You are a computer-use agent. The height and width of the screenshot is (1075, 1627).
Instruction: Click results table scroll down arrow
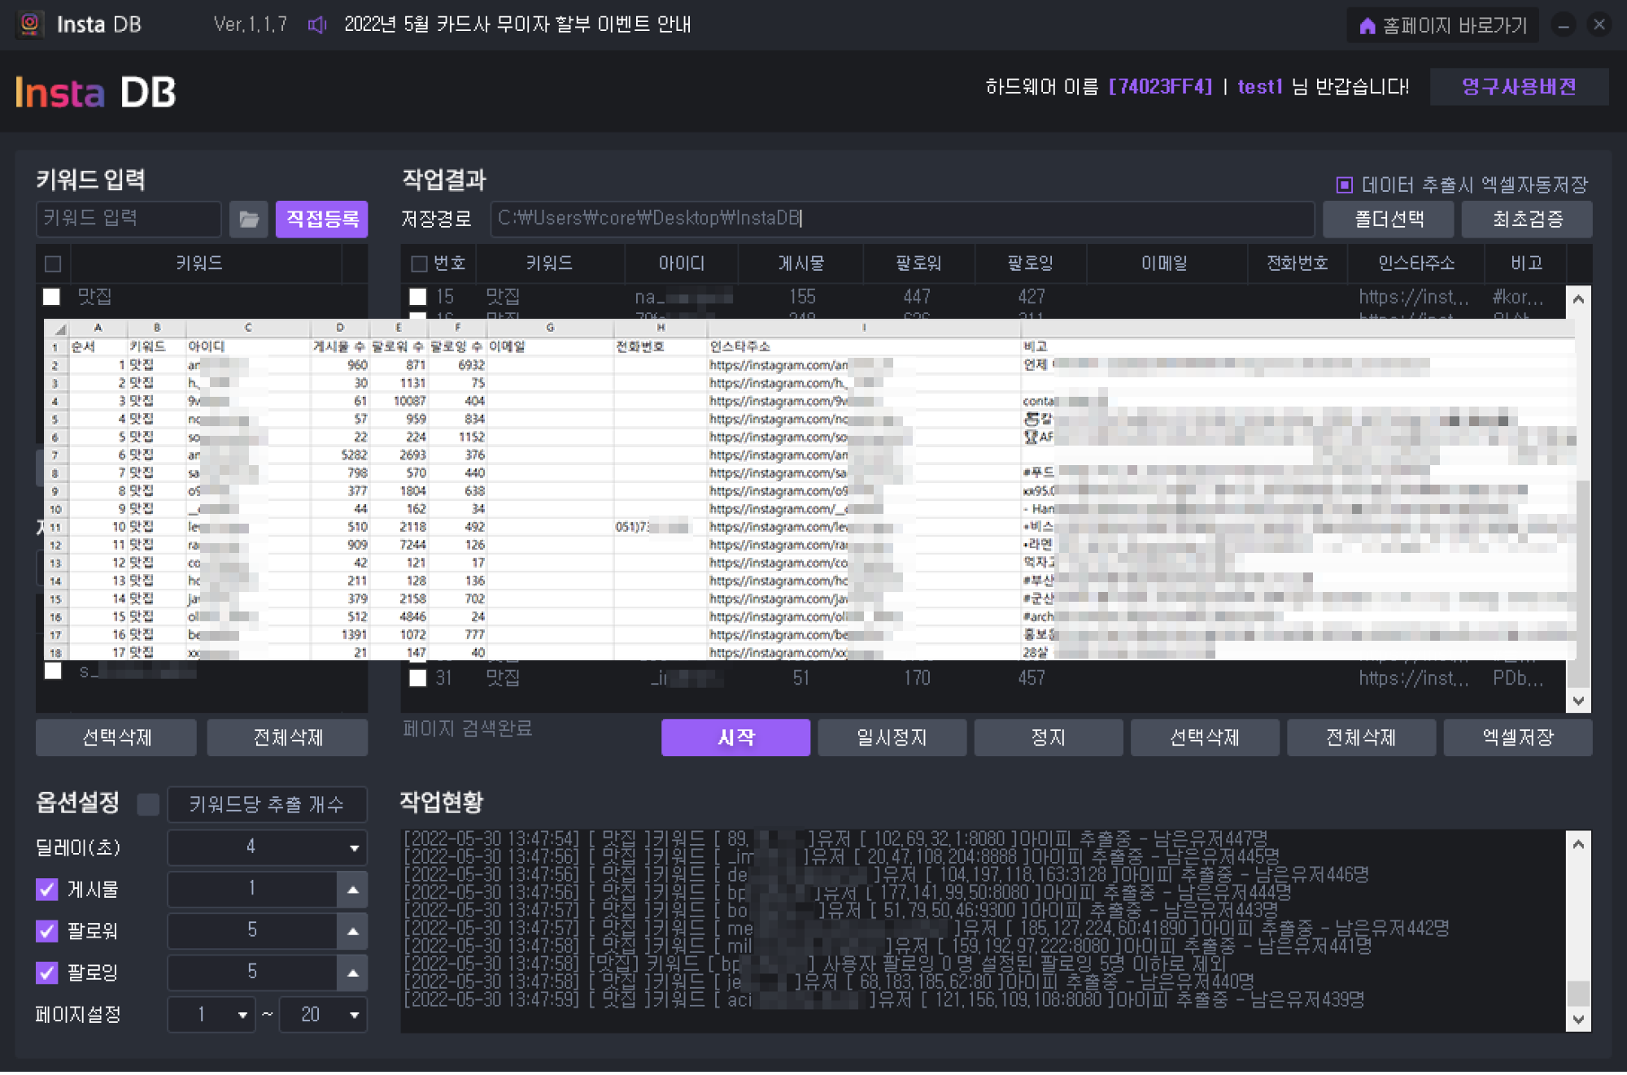point(1578,701)
